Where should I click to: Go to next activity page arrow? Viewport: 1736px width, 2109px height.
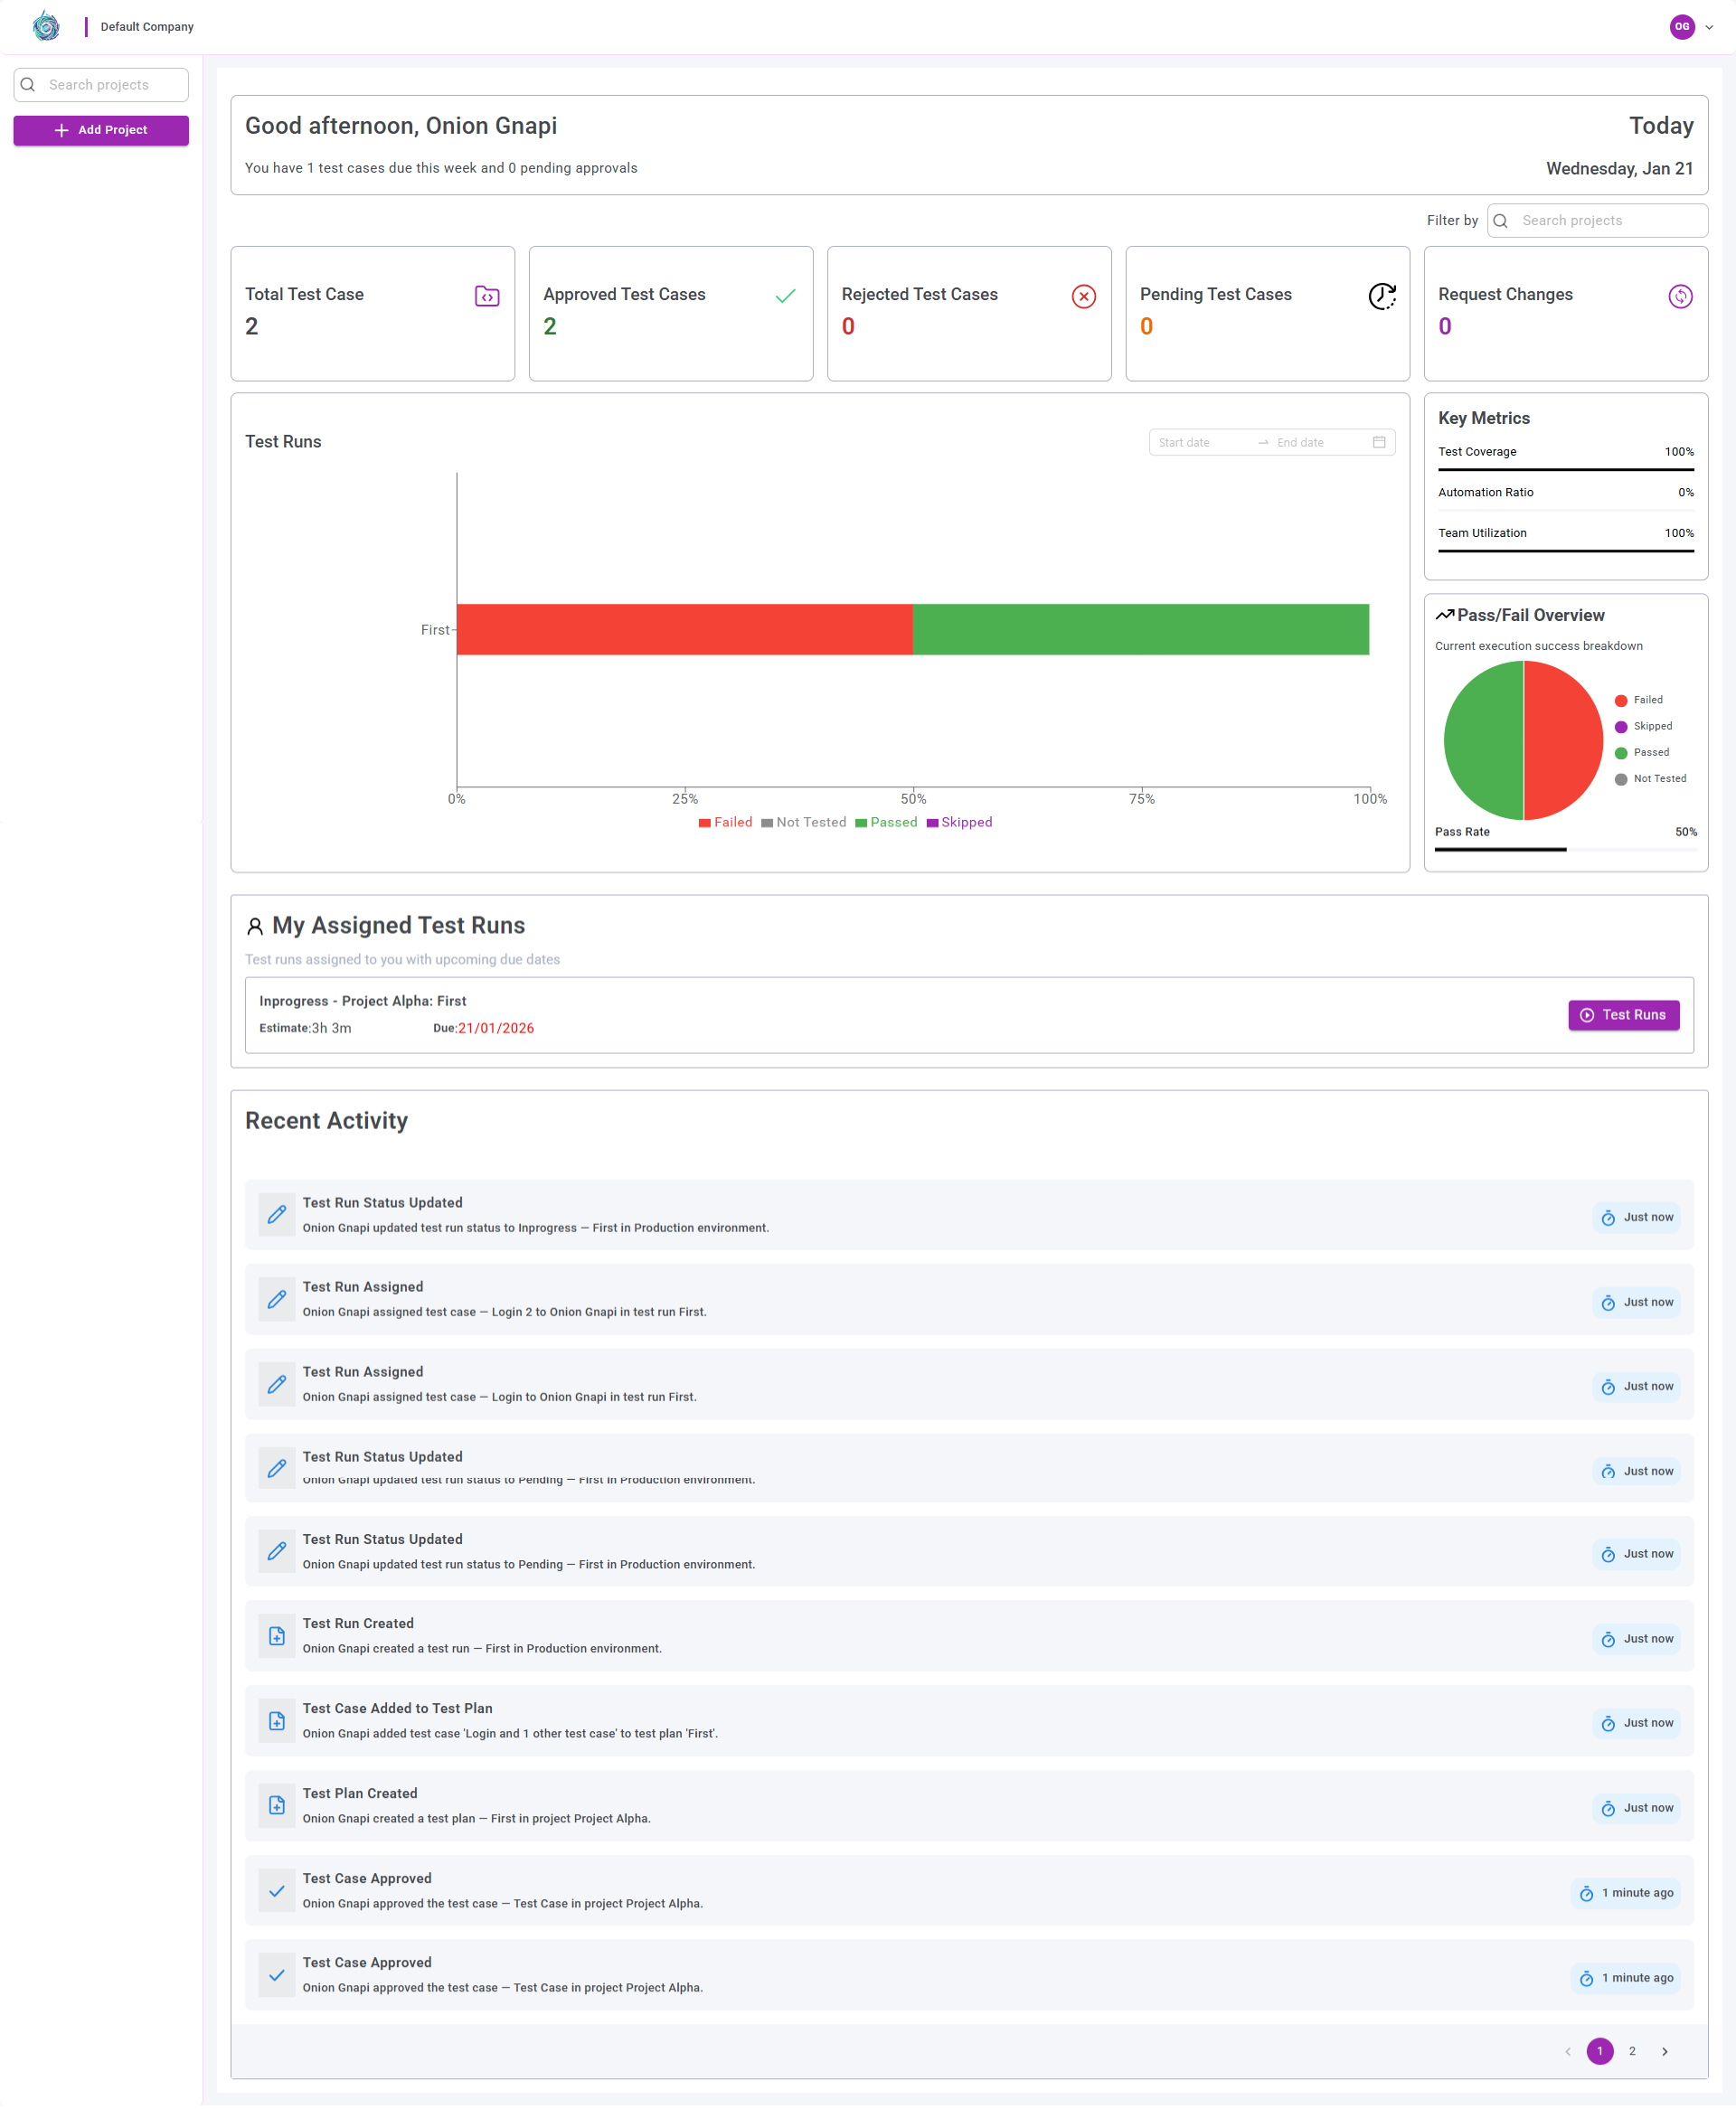1664,2051
